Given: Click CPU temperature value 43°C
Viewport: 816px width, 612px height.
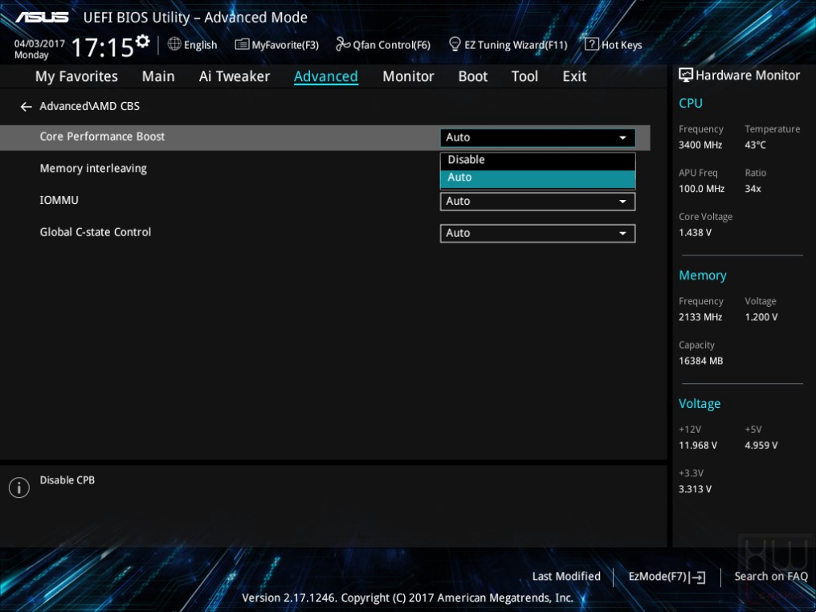Looking at the screenshot, I should coord(755,145).
